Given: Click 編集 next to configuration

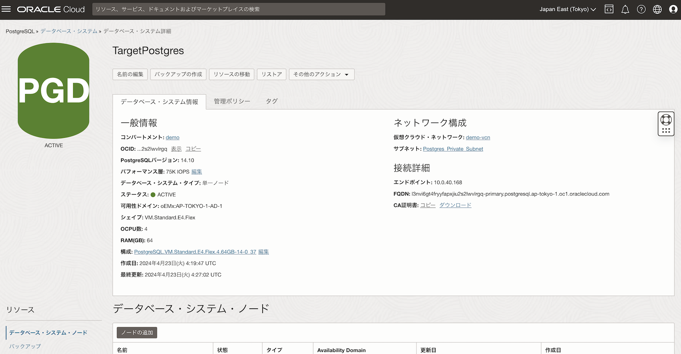Looking at the screenshot, I should [263, 252].
